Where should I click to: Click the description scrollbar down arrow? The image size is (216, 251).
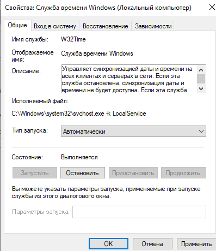(x=201, y=89)
